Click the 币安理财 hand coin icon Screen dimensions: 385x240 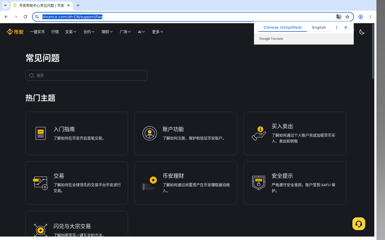(150, 183)
